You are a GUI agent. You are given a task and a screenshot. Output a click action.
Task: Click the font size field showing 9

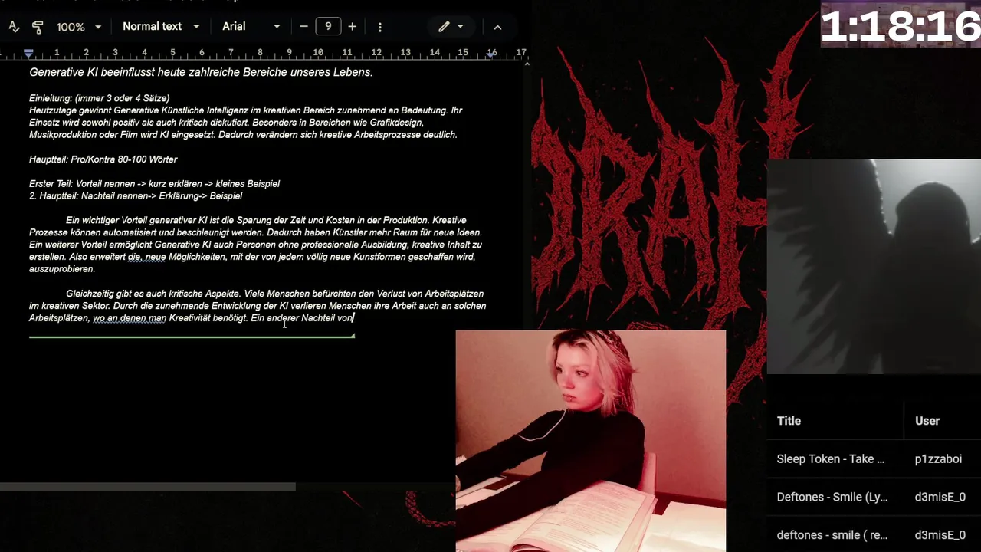point(328,26)
